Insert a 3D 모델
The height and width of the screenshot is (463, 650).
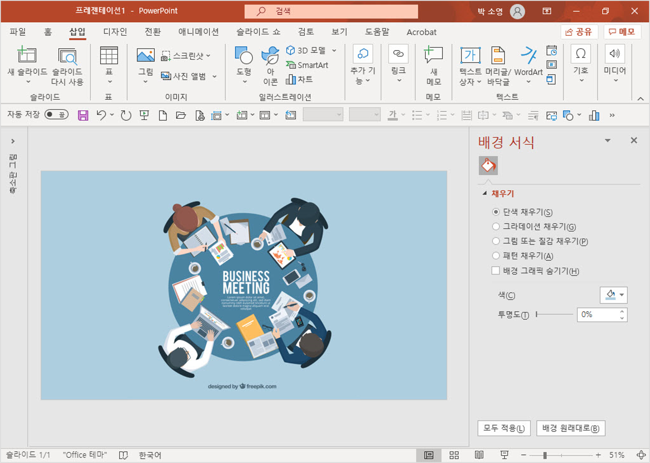pyautogui.click(x=306, y=50)
